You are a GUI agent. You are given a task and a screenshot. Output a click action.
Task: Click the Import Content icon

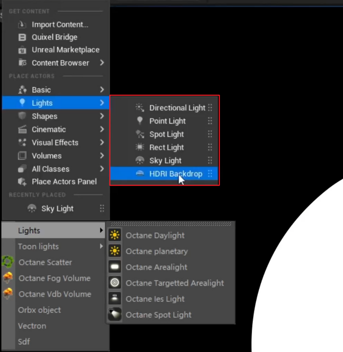[22, 24]
